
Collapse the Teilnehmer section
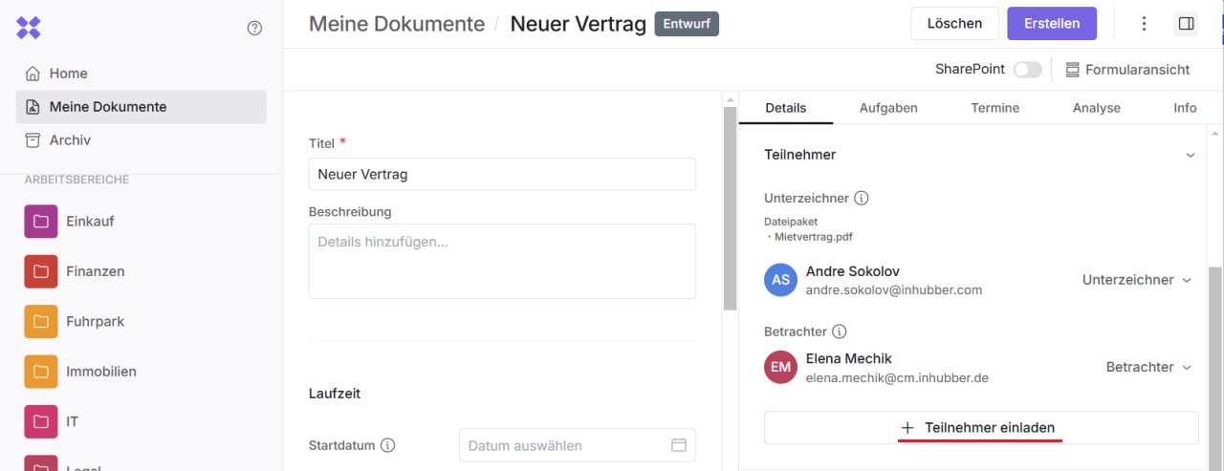pos(1190,155)
